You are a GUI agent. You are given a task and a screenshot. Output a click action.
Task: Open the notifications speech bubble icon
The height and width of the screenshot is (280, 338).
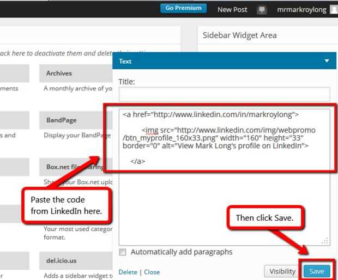click(262, 10)
